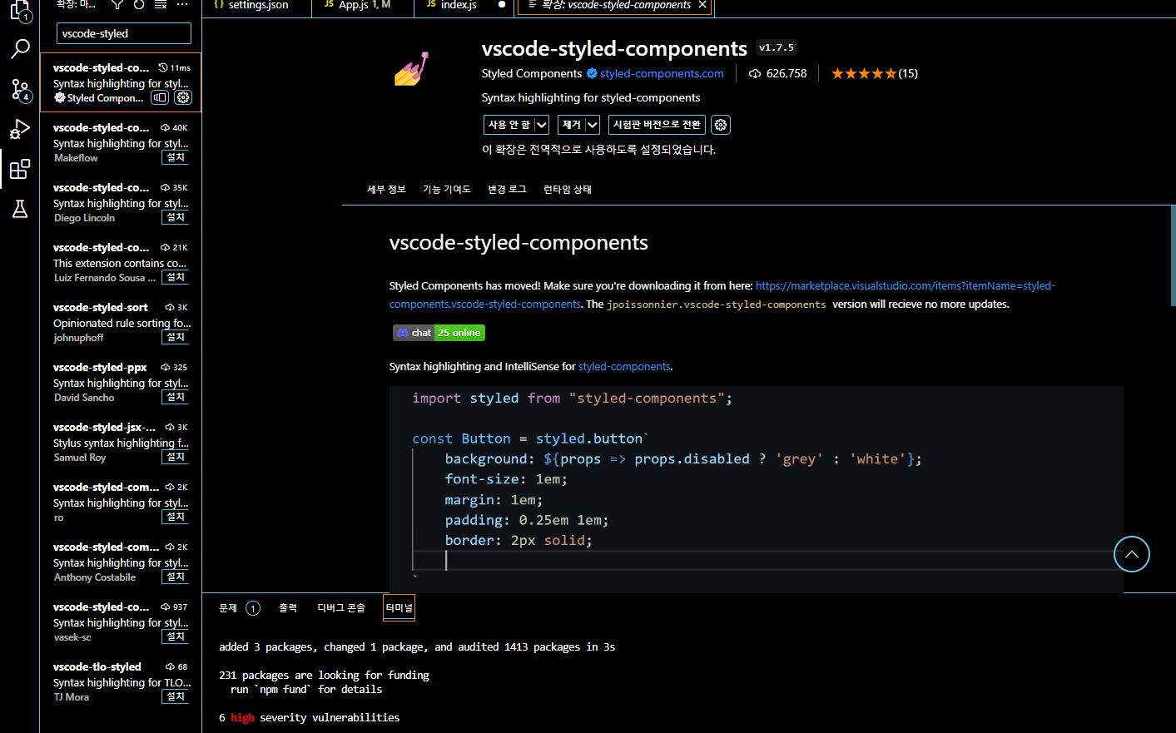Expand the uninstall (제거) dropdown arrow
1176x733 pixels.
coord(593,125)
